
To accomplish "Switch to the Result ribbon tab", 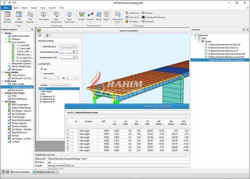I will click(25, 8).
